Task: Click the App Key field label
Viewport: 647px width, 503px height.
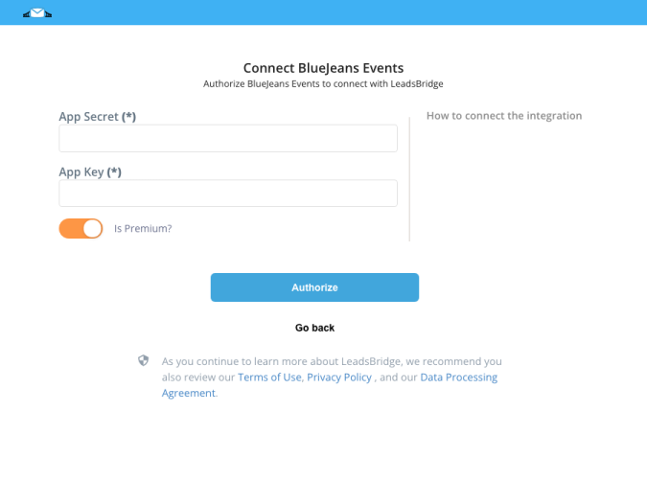Action: pos(90,171)
